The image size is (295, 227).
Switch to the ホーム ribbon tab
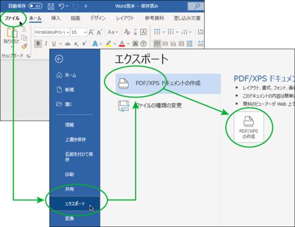coord(35,18)
